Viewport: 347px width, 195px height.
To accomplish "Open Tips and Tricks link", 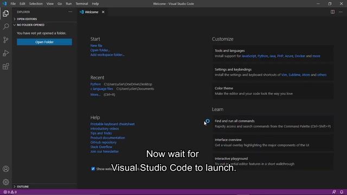I will tap(101, 133).
